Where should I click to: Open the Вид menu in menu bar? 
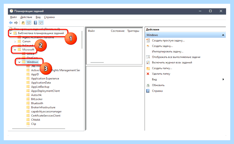pyautogui.click(x=38, y=17)
